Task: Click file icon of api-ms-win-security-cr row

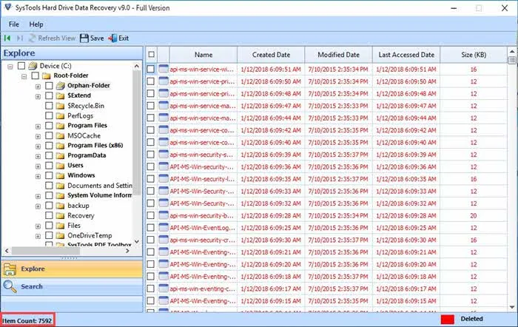Action: click(164, 240)
